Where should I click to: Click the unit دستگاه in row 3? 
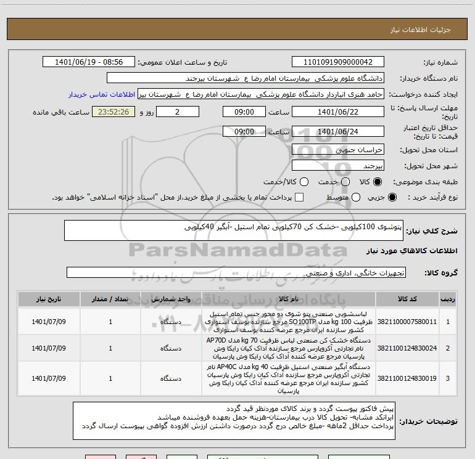tap(171, 378)
